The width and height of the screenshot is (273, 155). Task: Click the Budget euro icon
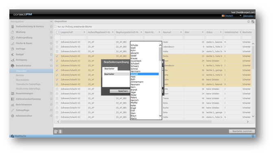[x=13, y=55]
